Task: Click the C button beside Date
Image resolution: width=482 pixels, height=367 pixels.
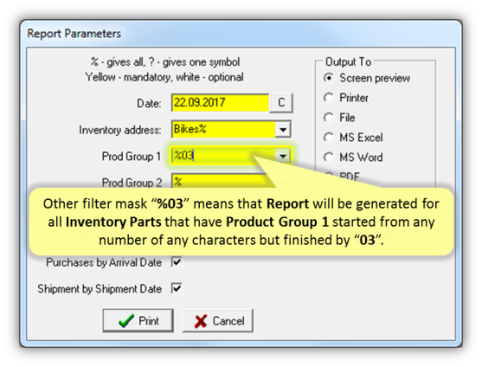Action: click(281, 103)
